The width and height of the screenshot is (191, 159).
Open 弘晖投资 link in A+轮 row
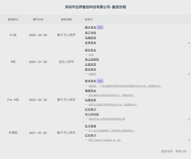pos(91,38)
